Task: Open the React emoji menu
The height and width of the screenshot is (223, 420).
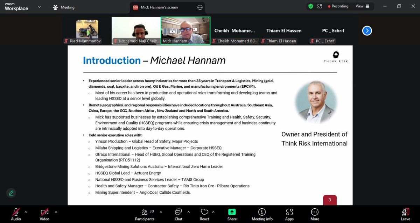Action: click(x=204, y=214)
